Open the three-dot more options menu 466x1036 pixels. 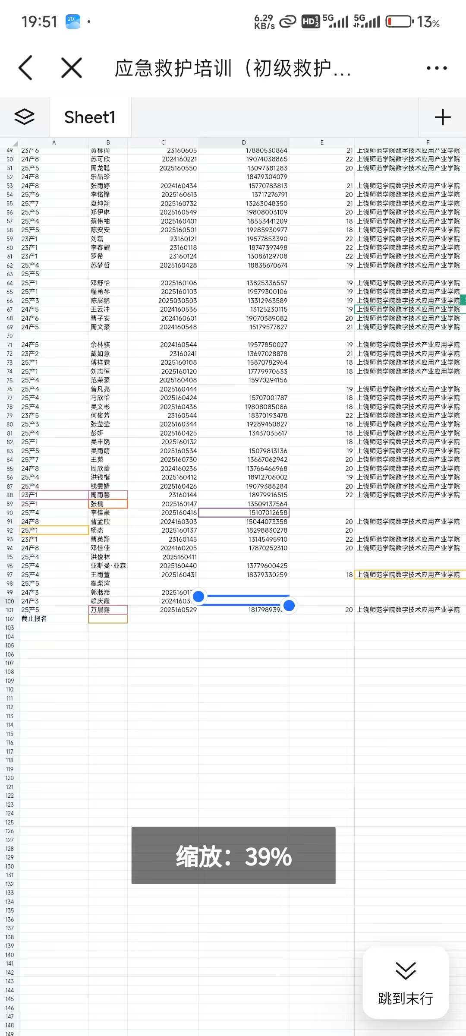pyautogui.click(x=436, y=68)
